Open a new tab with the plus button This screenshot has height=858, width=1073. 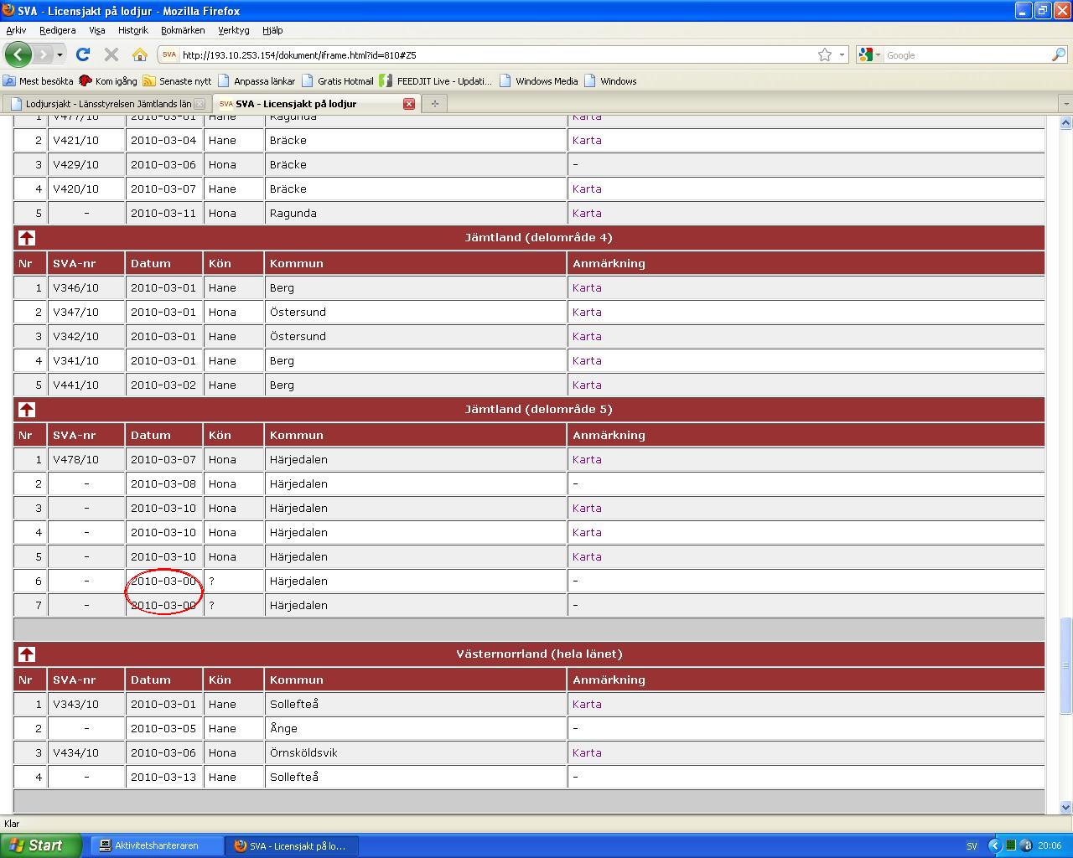434,104
